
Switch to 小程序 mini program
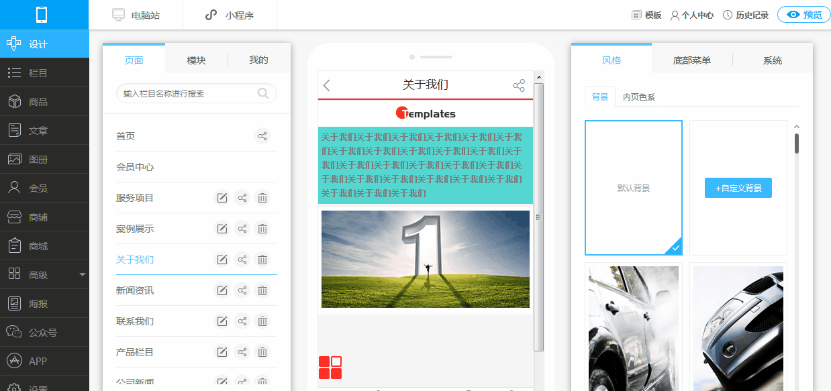pyautogui.click(x=230, y=15)
